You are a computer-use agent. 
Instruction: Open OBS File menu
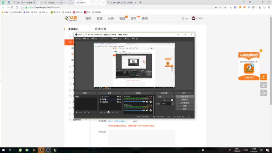click(x=78, y=38)
